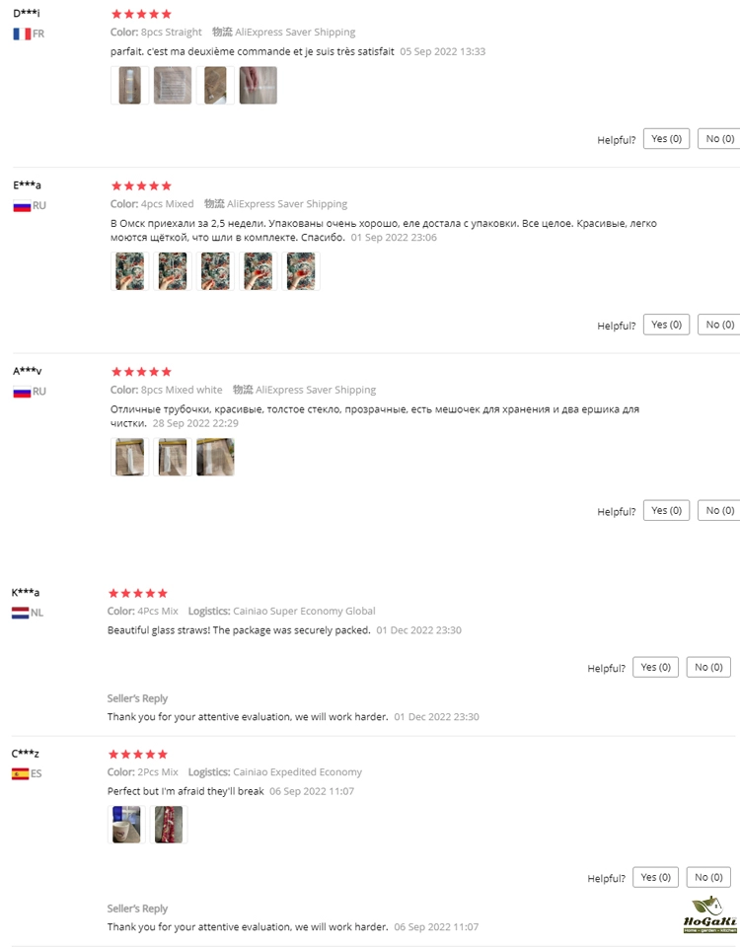Open second photo in C***z's review
This screenshot has height=947, width=740.
point(169,825)
